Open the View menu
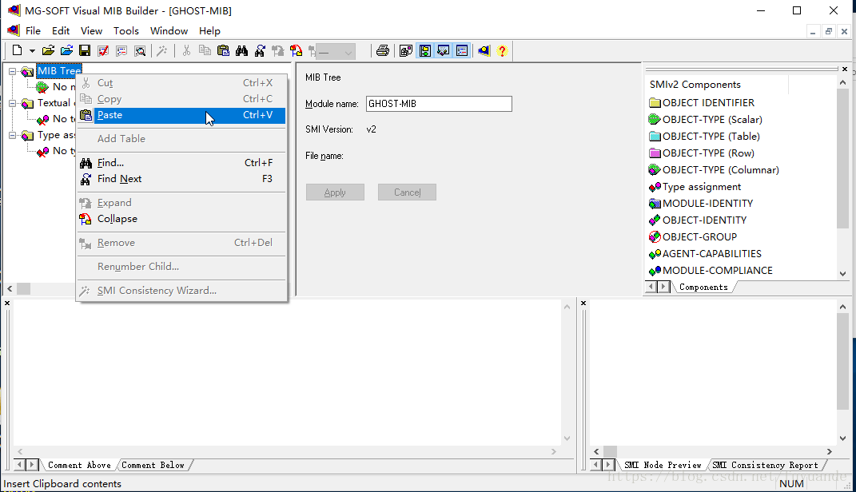 click(91, 31)
